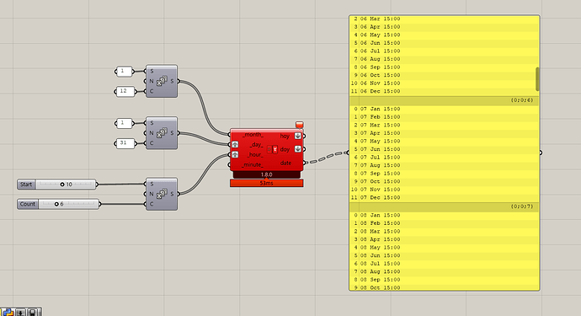
Task: Click the {0;0;6} branch header in panel
Action: click(445, 100)
